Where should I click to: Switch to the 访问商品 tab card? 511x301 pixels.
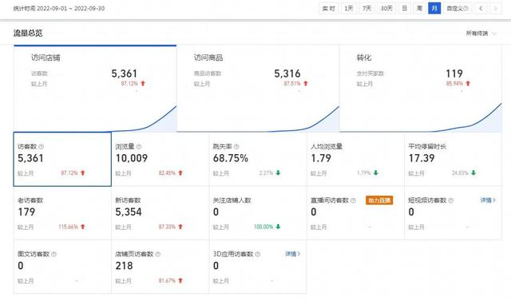(x=258, y=89)
